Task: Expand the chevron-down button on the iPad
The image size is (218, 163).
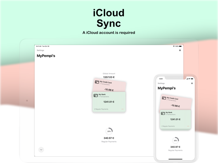Action: click(x=41, y=150)
